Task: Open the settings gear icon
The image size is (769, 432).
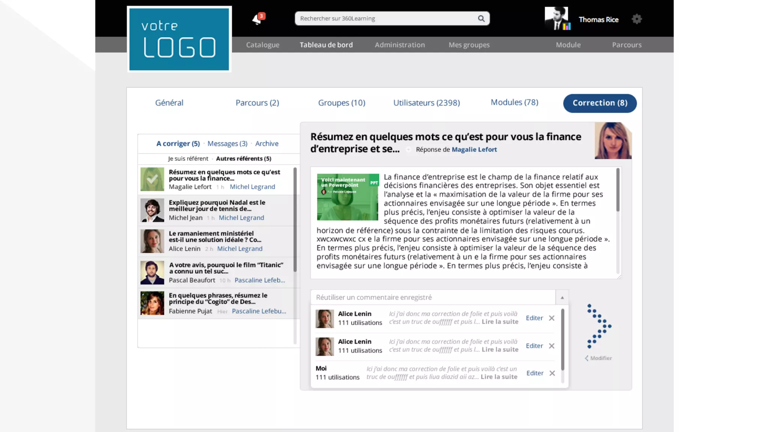Action: (x=636, y=19)
